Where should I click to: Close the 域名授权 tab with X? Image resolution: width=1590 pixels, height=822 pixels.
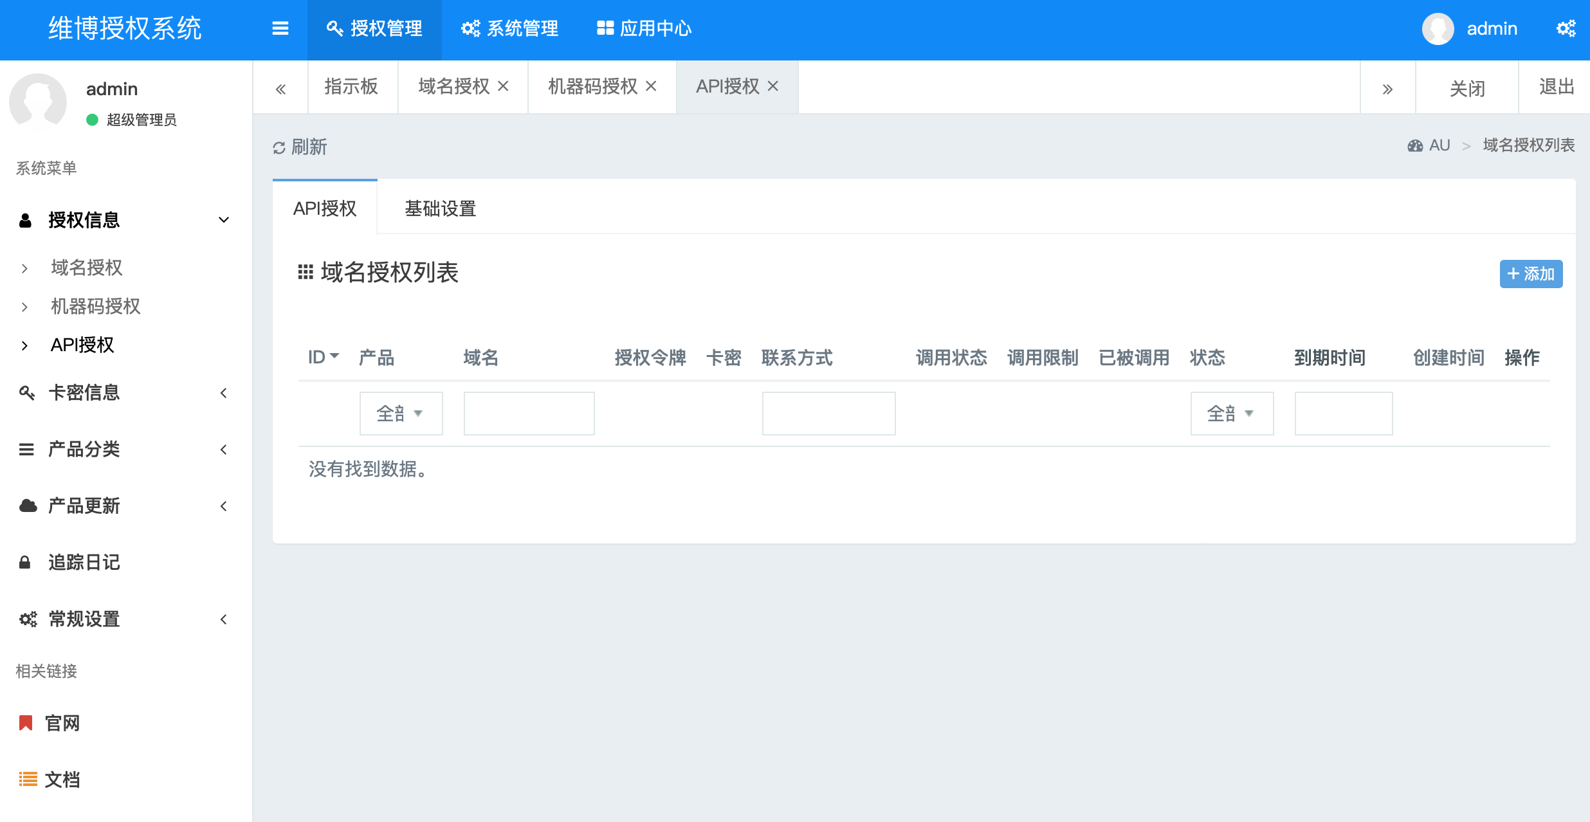(x=504, y=86)
